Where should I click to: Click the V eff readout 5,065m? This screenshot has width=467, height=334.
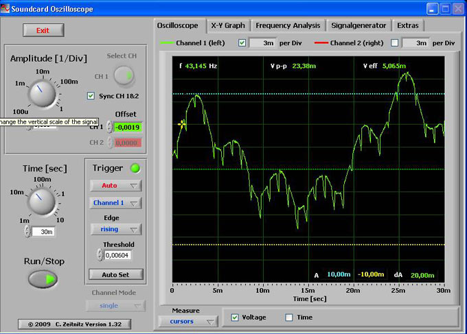(394, 66)
